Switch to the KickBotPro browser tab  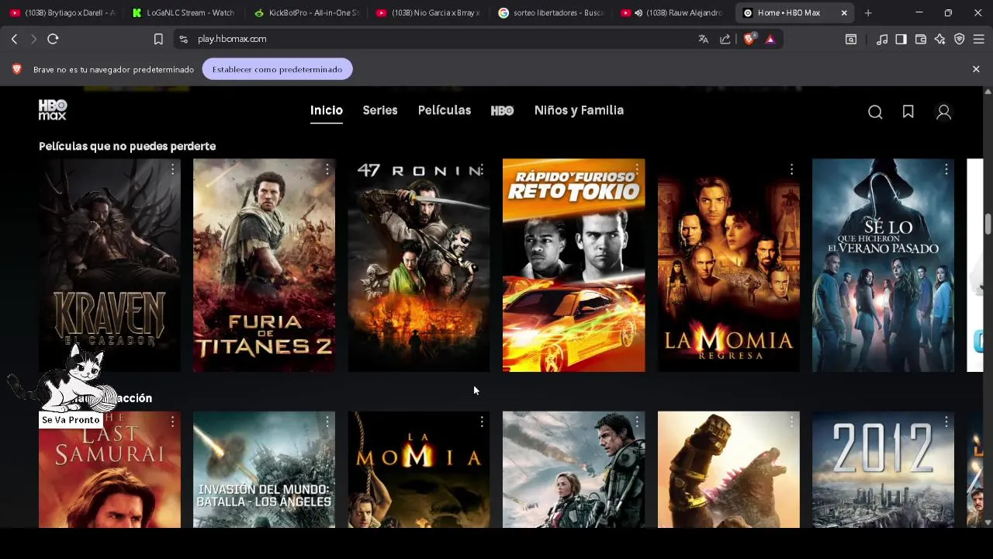coord(306,12)
